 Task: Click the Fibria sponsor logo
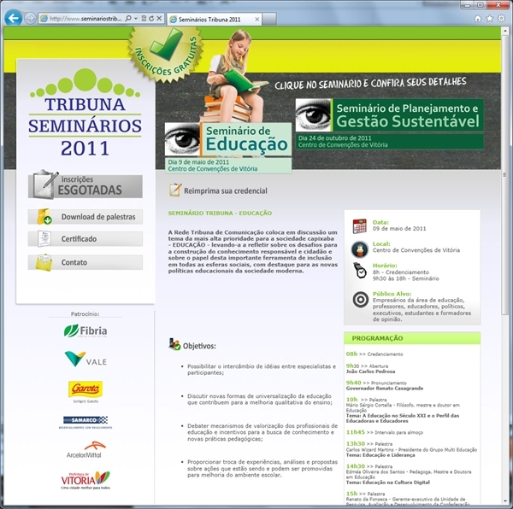tap(85, 331)
